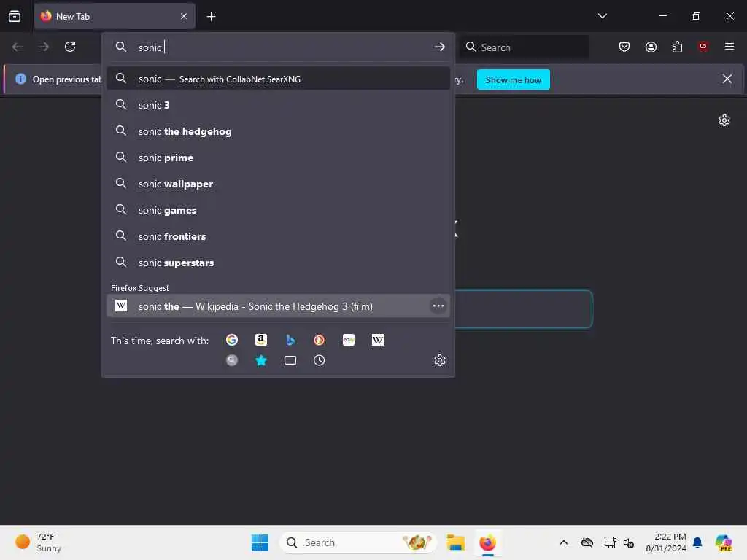Search this time with eBay

point(349,340)
